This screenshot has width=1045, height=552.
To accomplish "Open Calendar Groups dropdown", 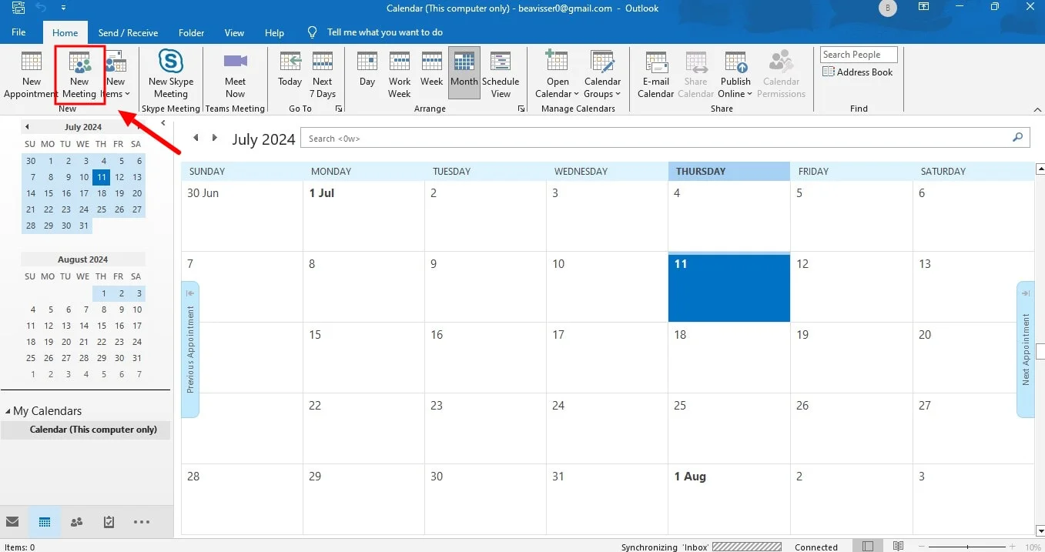I will pyautogui.click(x=602, y=75).
